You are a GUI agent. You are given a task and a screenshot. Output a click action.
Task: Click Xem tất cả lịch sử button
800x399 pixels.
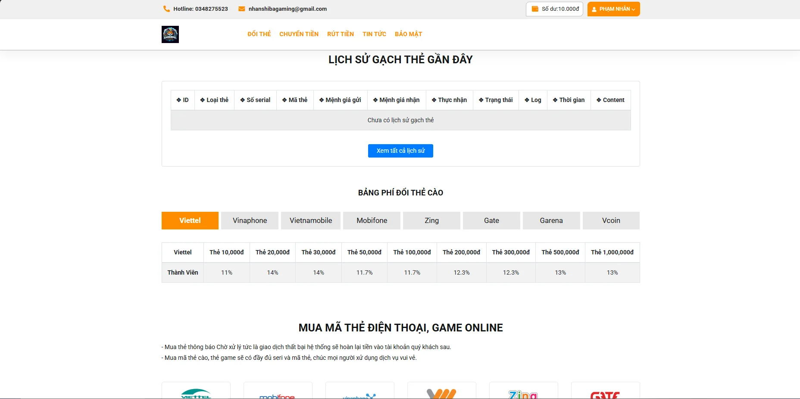click(x=400, y=151)
